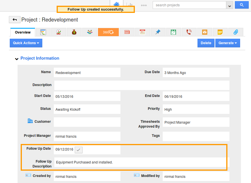Open the 360 view tab
The image size is (251, 183).
tap(108, 32)
